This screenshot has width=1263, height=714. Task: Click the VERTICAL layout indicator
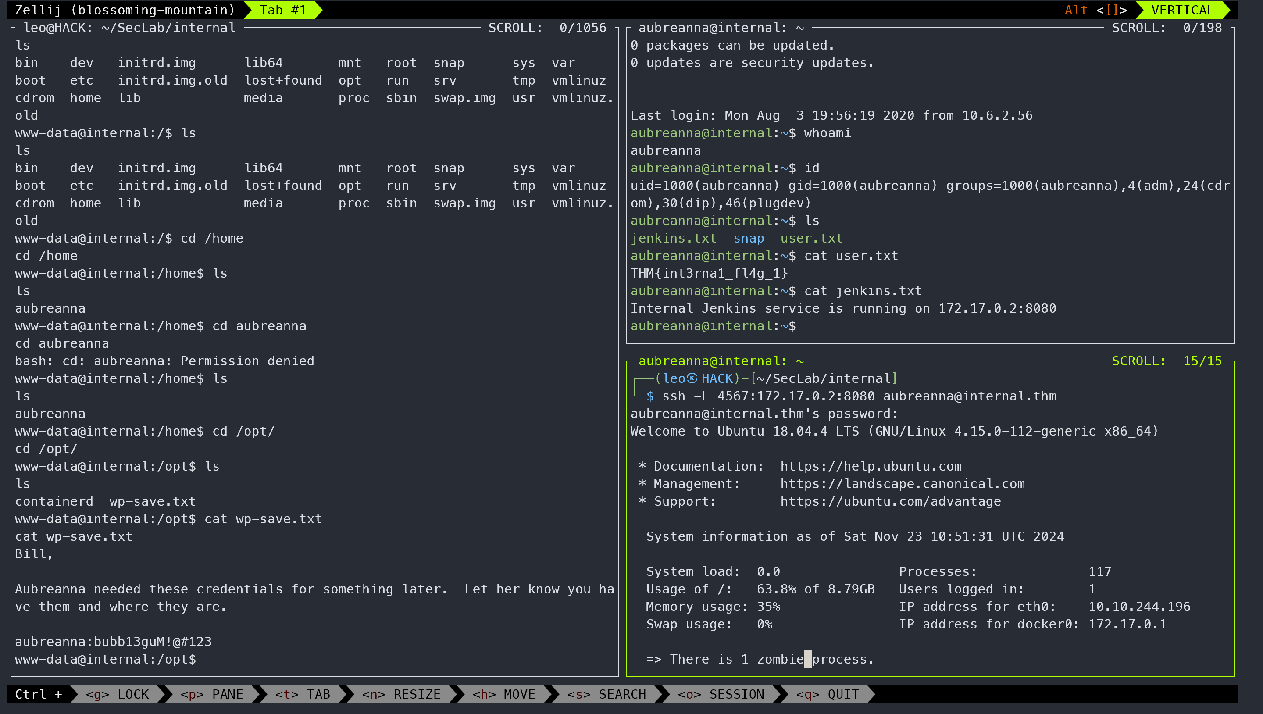(1182, 10)
